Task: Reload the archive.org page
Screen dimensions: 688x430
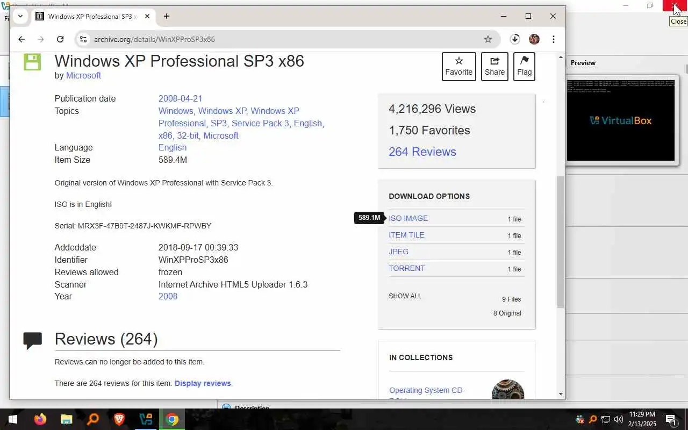Action: pos(60,39)
